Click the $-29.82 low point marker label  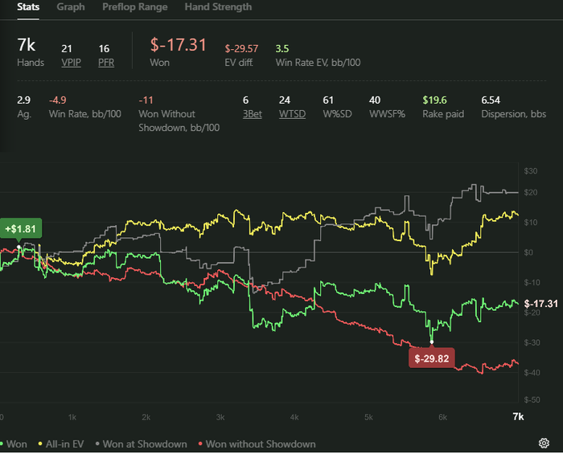click(x=432, y=358)
